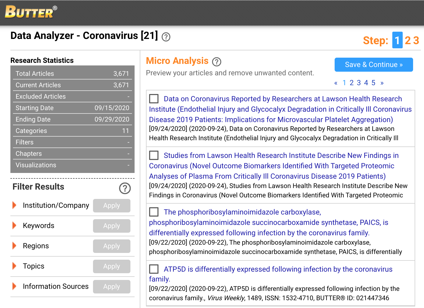Screen dimensions: 424x308
Task: Click the Total Articles statistic row
Action: [x=72, y=73]
